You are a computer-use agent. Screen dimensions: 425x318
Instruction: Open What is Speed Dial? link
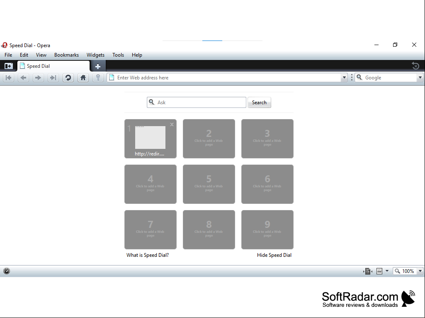coord(148,255)
